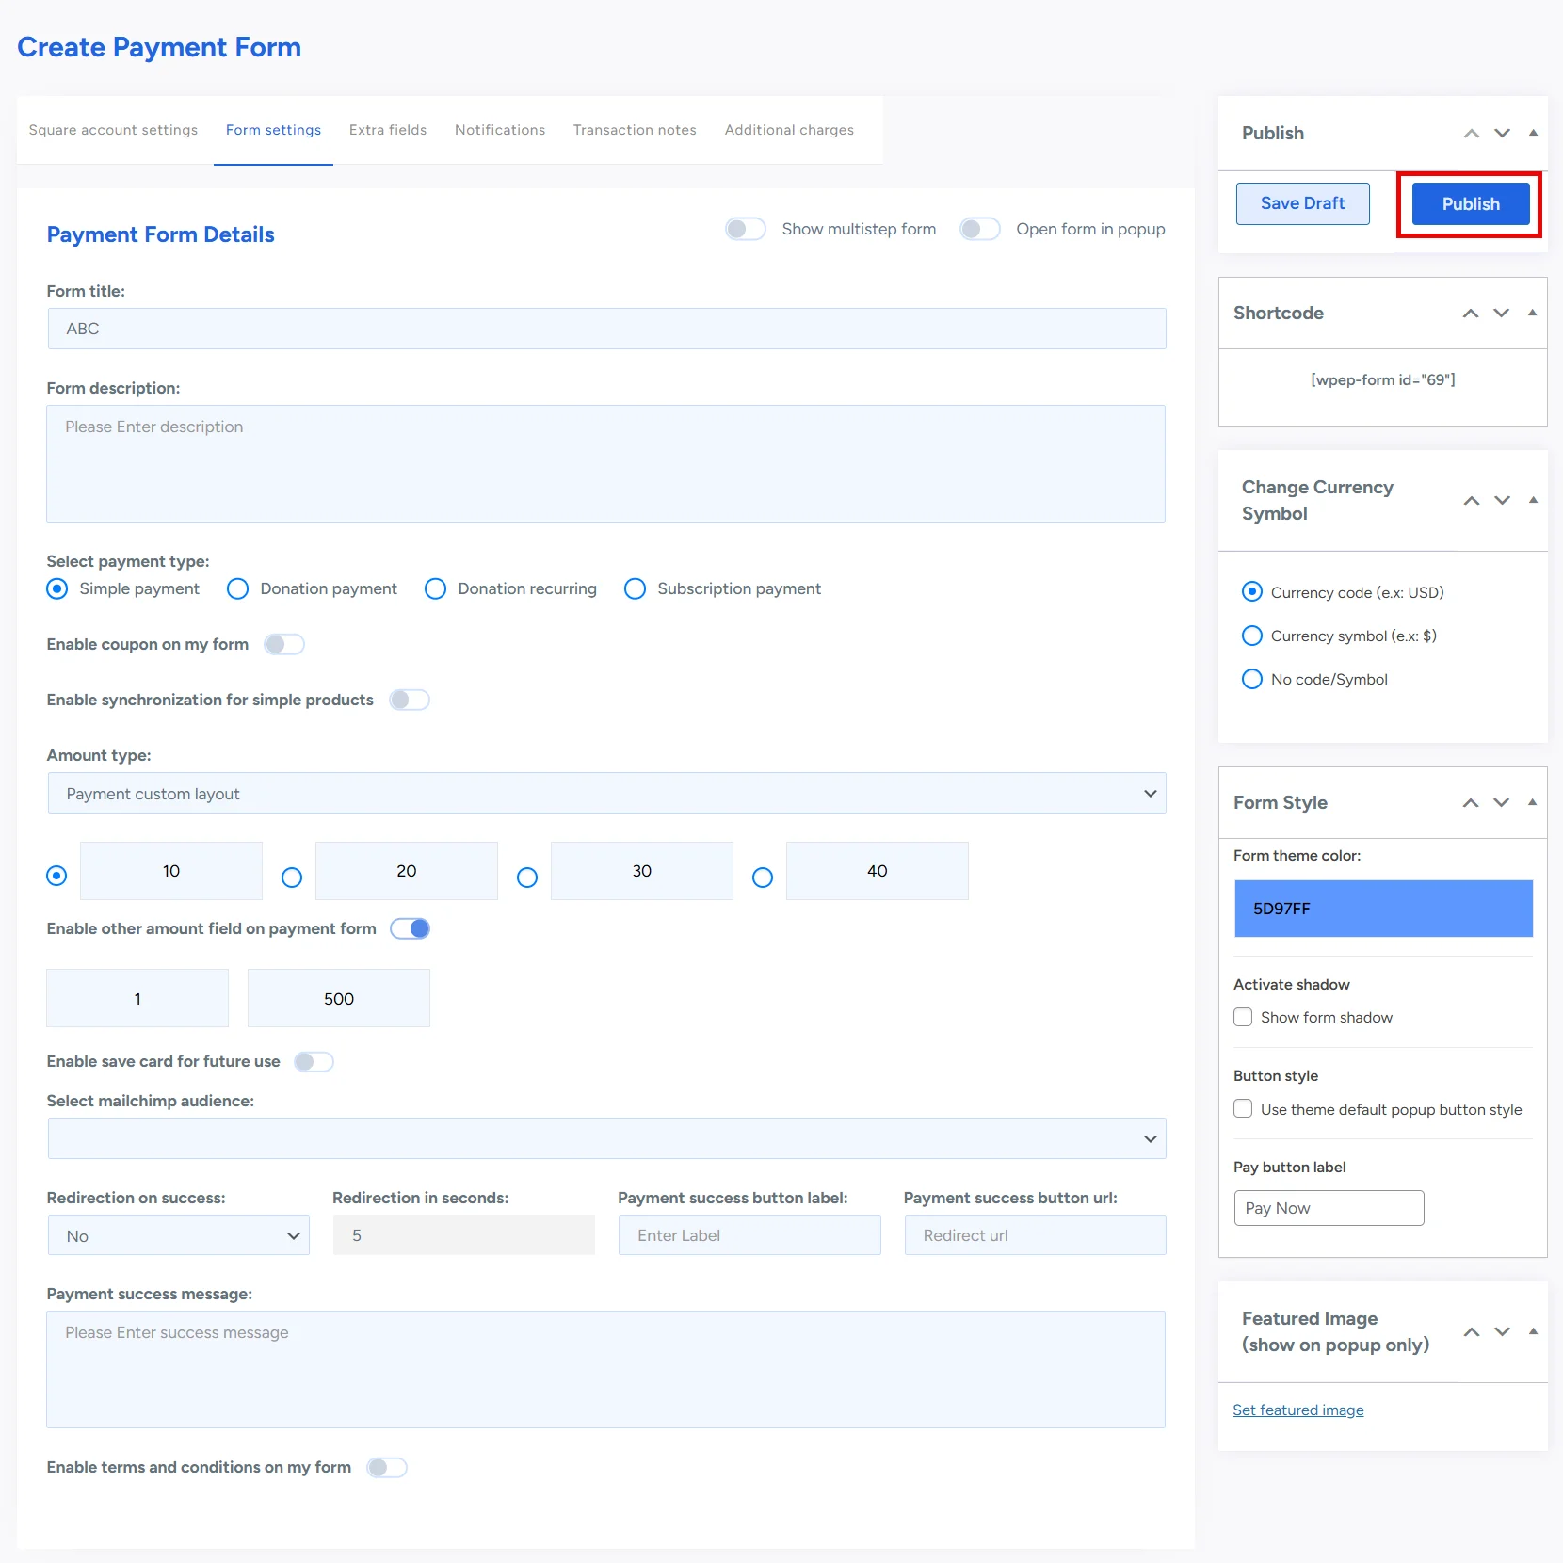Click the Save Draft button

click(x=1303, y=203)
